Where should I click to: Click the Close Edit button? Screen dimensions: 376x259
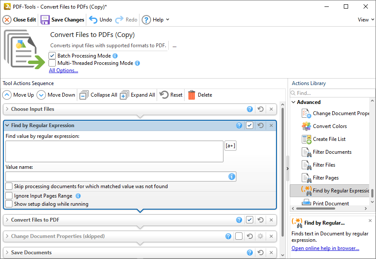[x=19, y=20]
